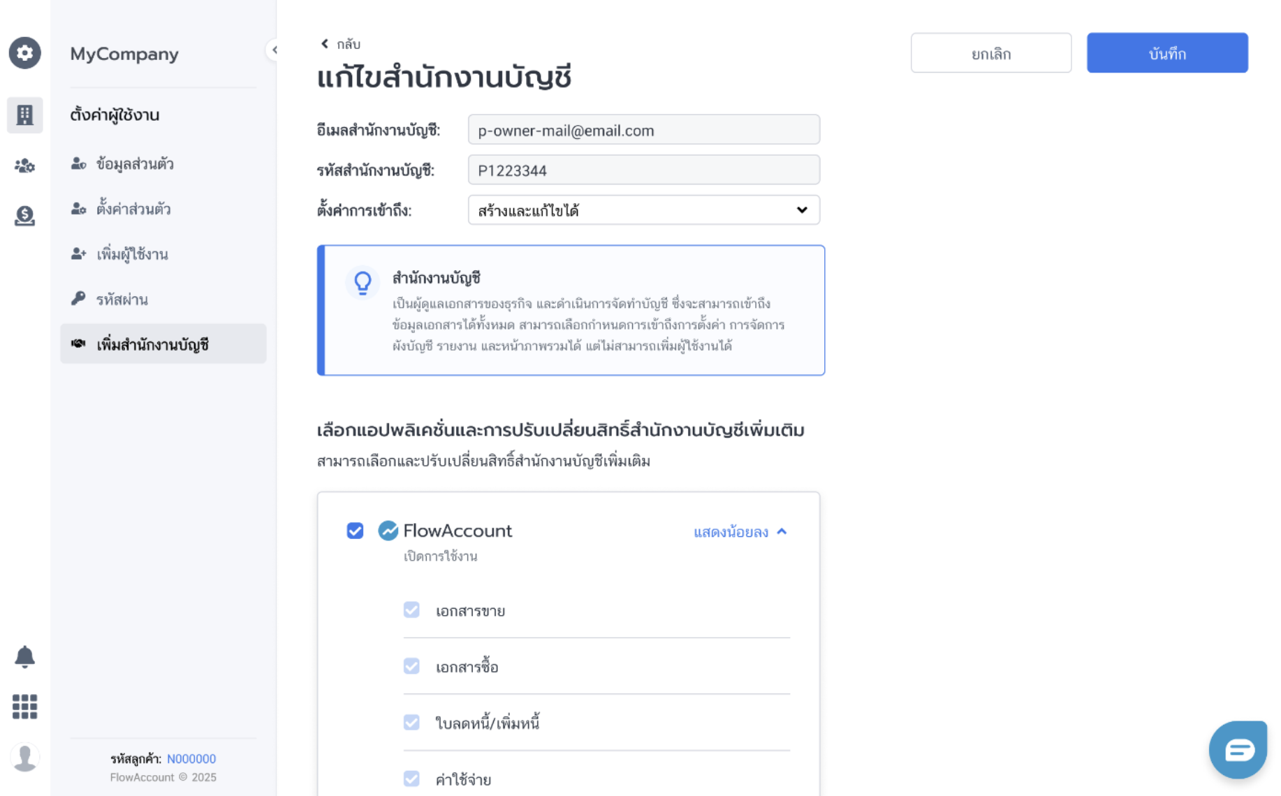Click the accounting office email field
The image size is (1281, 796).
pyautogui.click(x=643, y=130)
